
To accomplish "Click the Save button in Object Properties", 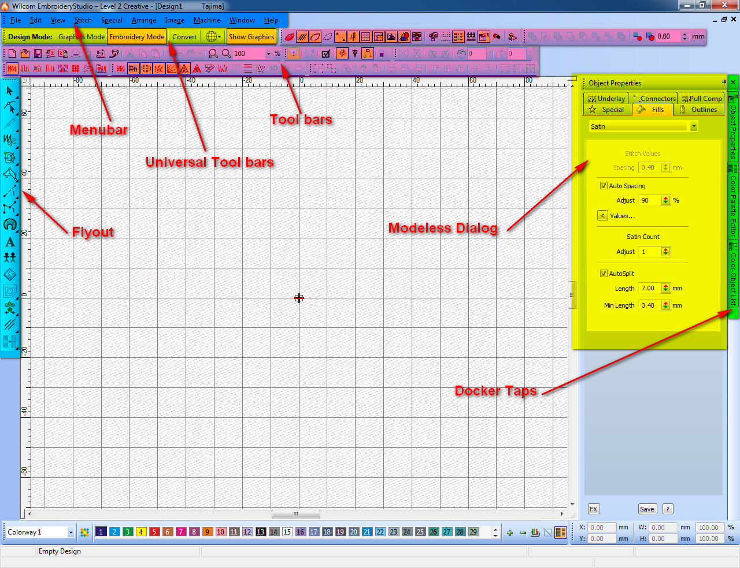I will tap(647, 509).
